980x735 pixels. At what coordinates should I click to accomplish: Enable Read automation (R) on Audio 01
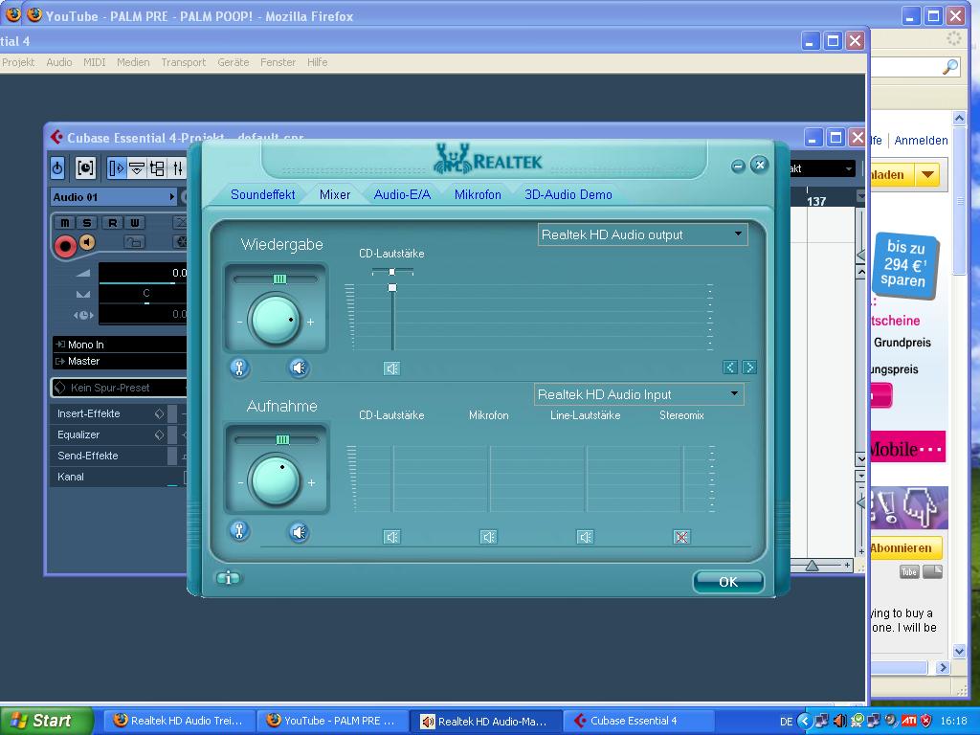point(113,222)
